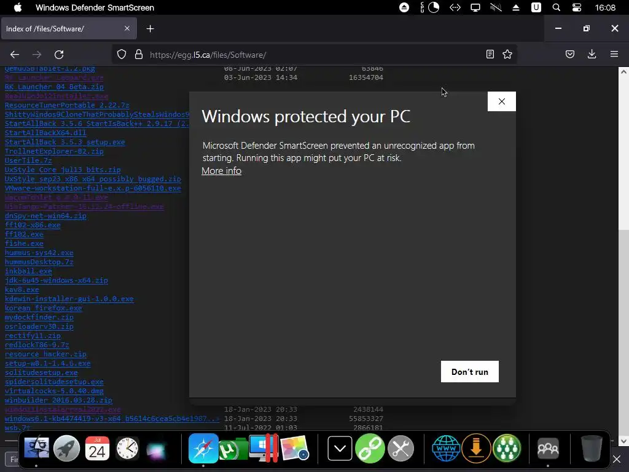629x472 pixels.
Task: Open Calendar showing 24 in dock
Action: click(x=97, y=448)
